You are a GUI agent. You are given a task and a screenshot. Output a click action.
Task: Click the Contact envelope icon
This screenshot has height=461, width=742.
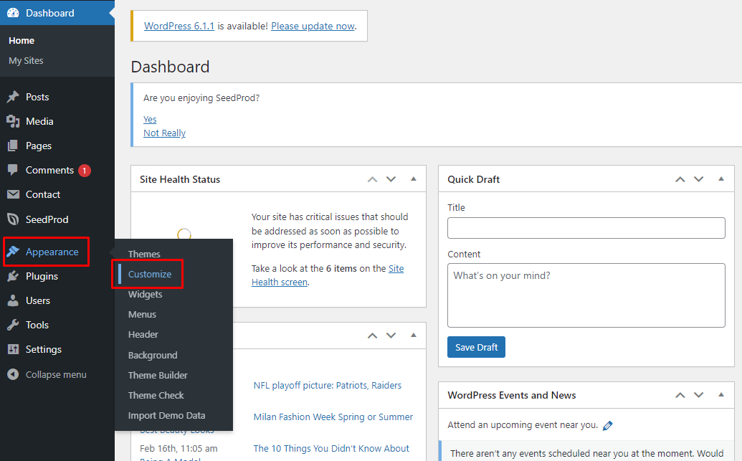click(x=13, y=194)
